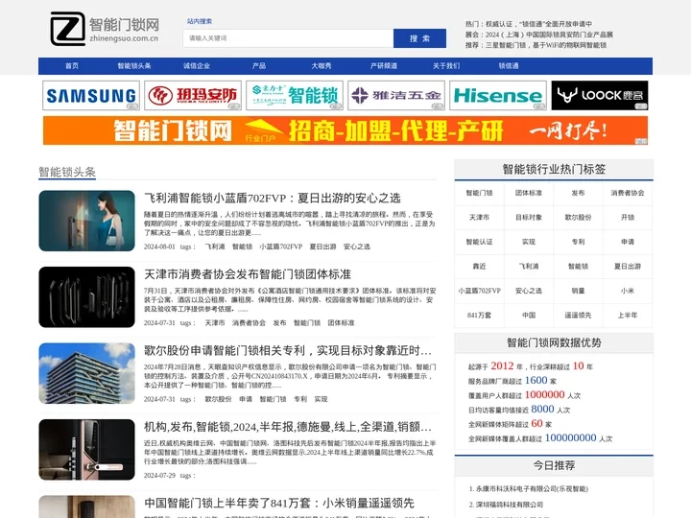Open the 三星智能门锁 recommendation link
The height and width of the screenshot is (518, 691).
point(546,45)
